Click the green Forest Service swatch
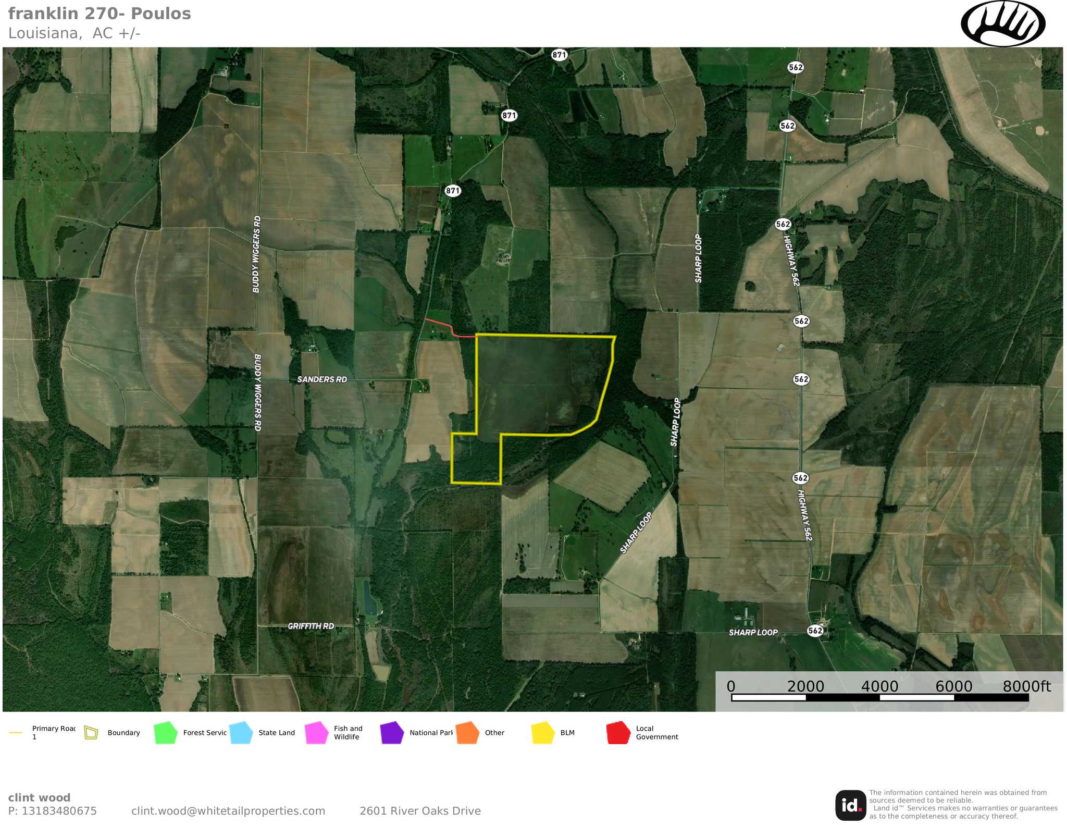Viewport: 1067px width, 825px height. [166, 732]
